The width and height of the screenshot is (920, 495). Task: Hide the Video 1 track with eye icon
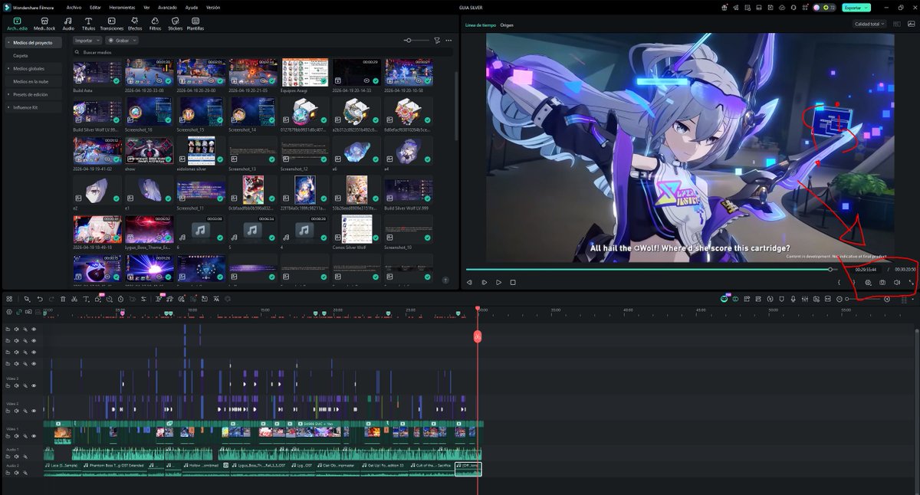click(34, 436)
